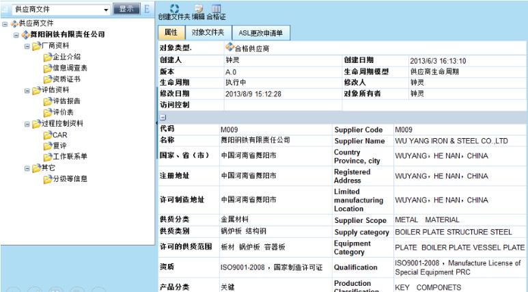Click the 创建人 value 钟灵
Image resolution: width=528 pixels, height=292 pixels.
click(232, 60)
